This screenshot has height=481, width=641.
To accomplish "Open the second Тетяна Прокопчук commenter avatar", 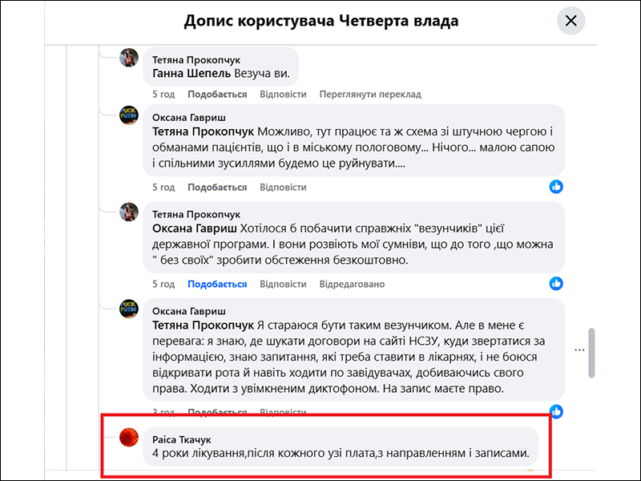I will tap(130, 212).
